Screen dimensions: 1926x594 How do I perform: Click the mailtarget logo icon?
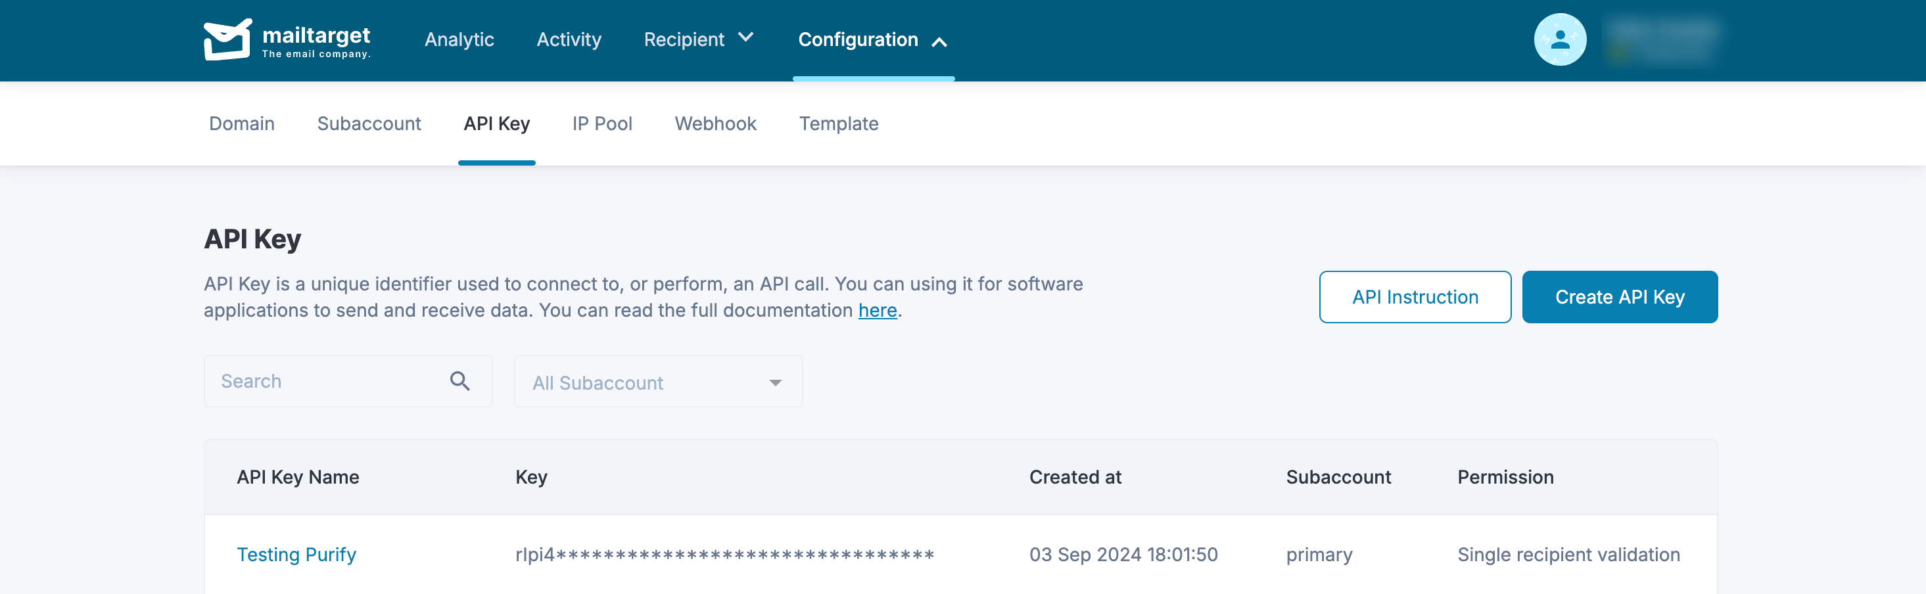pyautogui.click(x=228, y=39)
